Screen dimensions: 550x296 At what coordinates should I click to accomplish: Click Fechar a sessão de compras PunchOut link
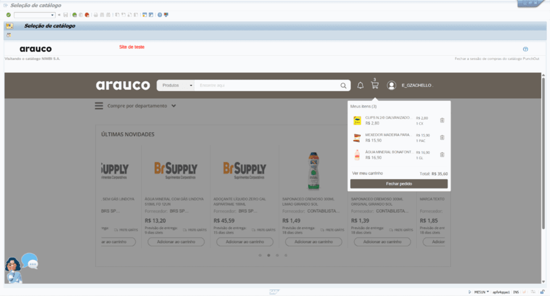497,59
